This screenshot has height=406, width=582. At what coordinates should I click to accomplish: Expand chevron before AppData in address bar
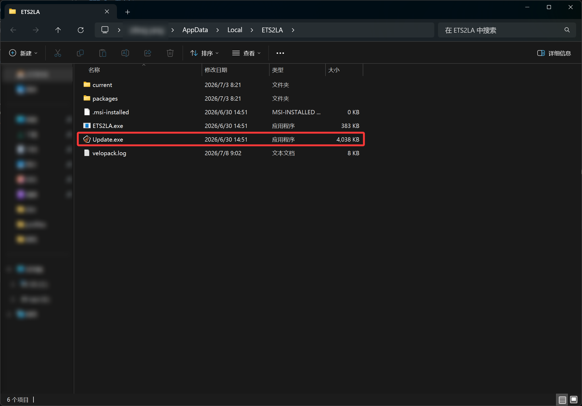173,30
